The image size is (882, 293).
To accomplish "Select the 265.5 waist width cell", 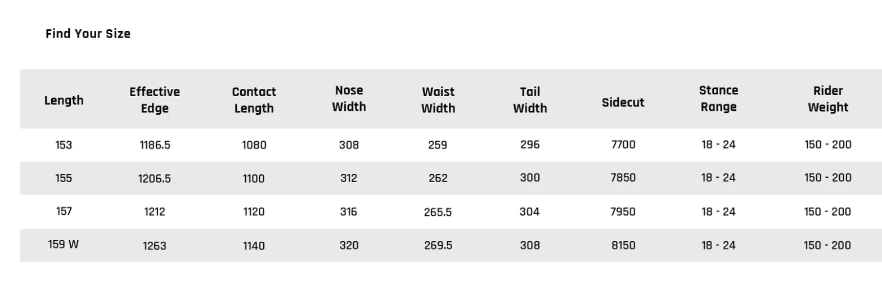I will coord(438,212).
